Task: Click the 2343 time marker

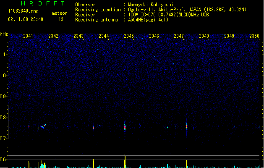Action: point(78,36)
